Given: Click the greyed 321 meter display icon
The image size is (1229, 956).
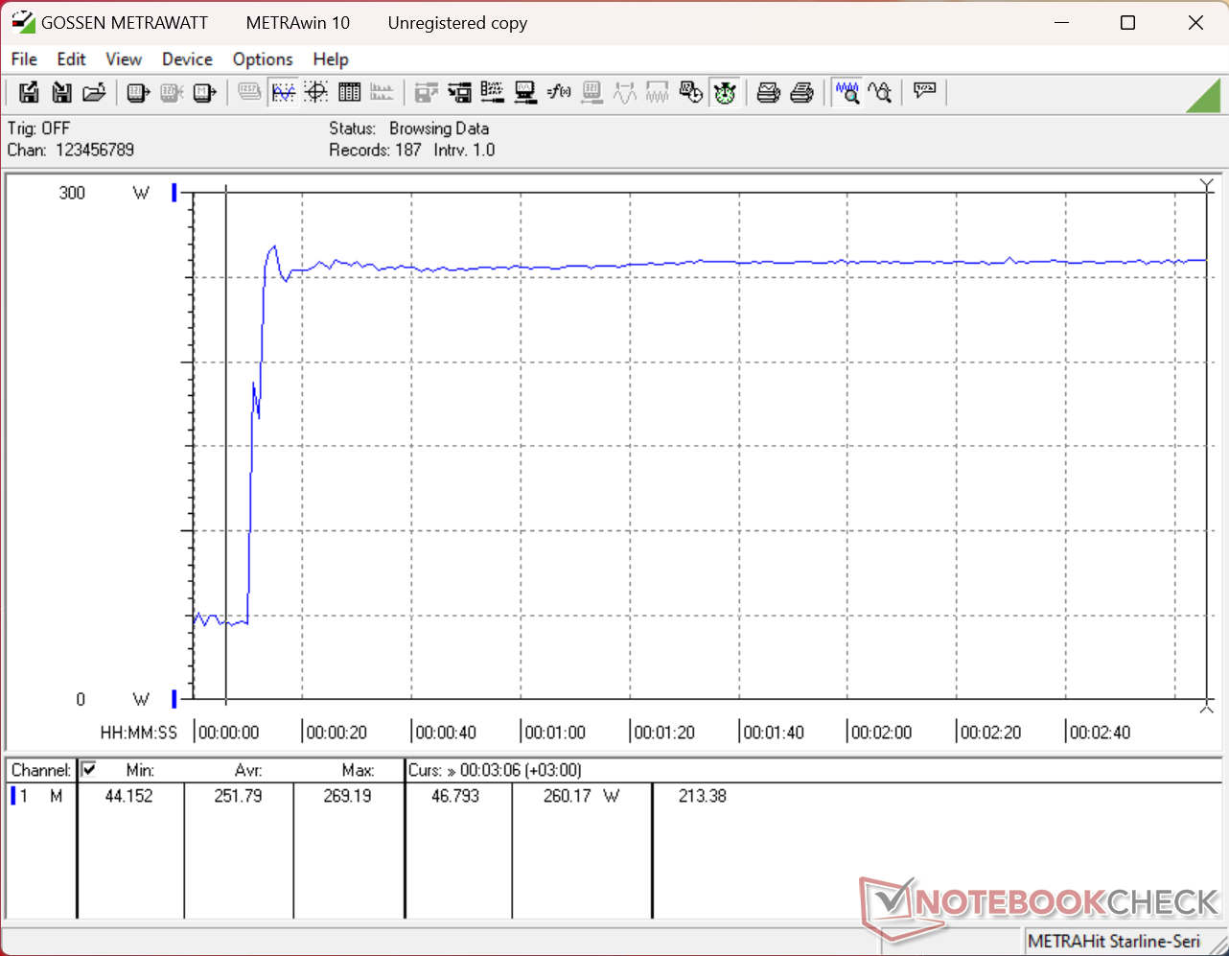Looking at the screenshot, I should coord(591,92).
